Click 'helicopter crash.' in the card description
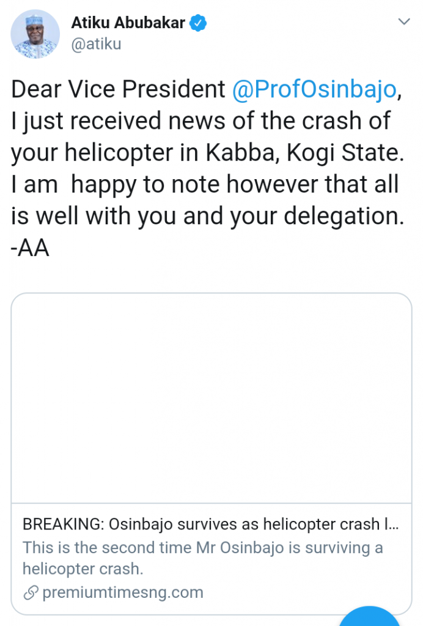 [x=83, y=569]
